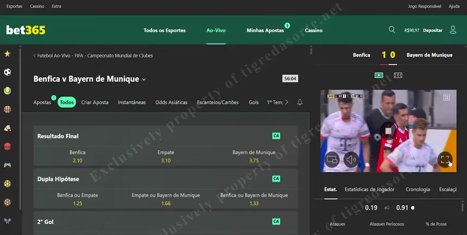Select the Apostas tab

pyautogui.click(x=42, y=102)
